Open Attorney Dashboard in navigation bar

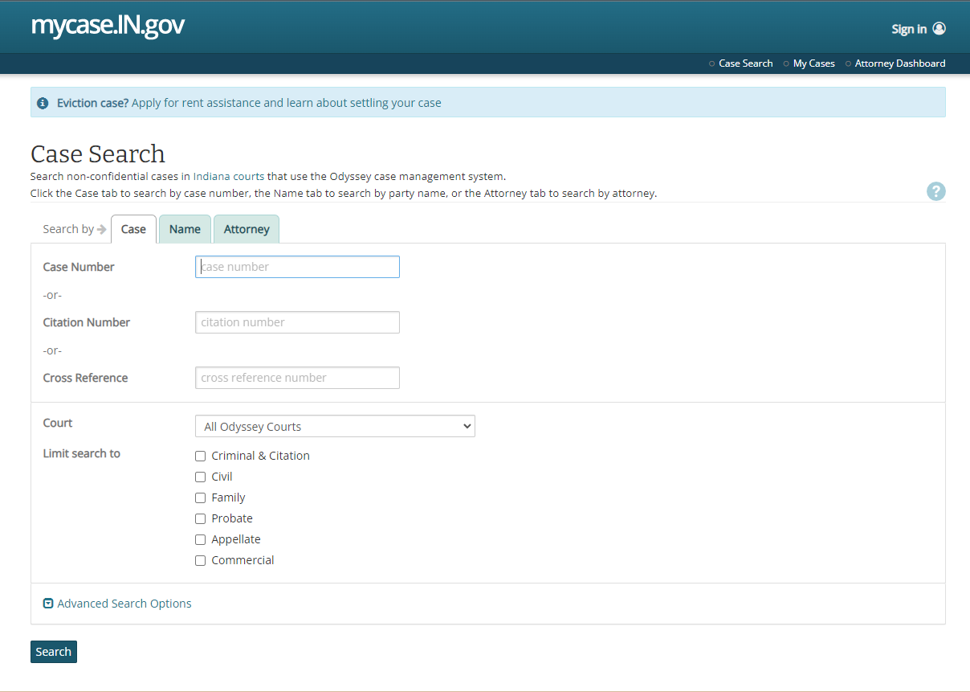coord(900,63)
